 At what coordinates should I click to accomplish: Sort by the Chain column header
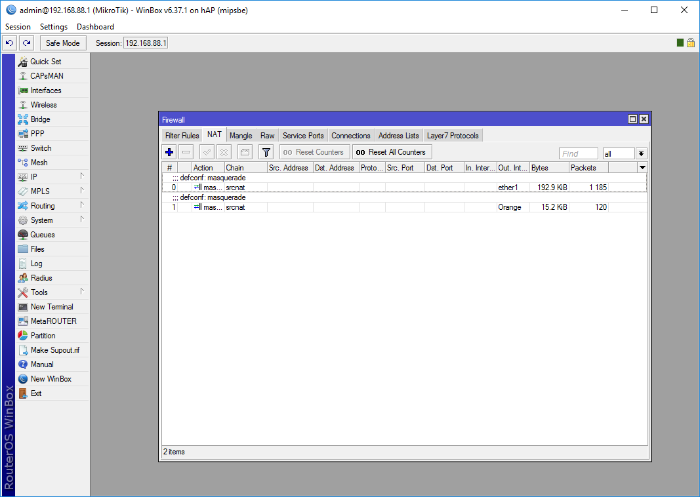point(245,168)
